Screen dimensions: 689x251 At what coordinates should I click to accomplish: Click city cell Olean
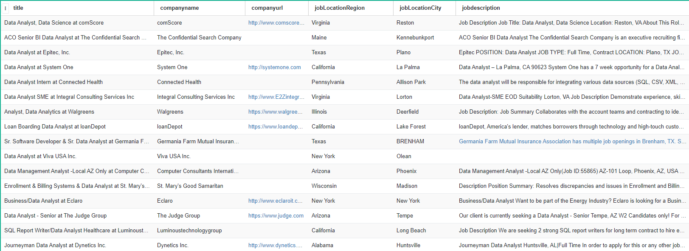404,156
